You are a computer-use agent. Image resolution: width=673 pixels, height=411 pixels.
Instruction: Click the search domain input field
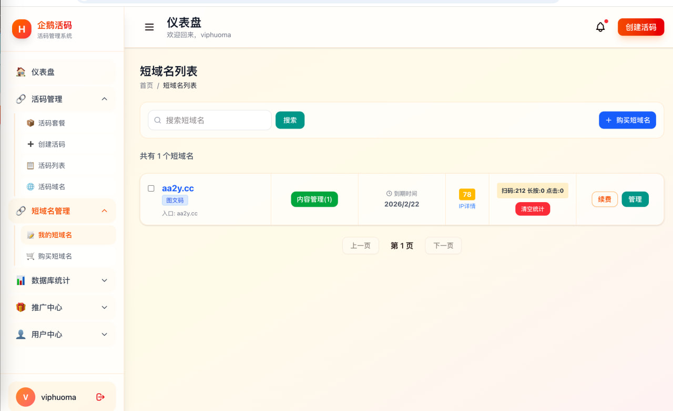(209, 120)
